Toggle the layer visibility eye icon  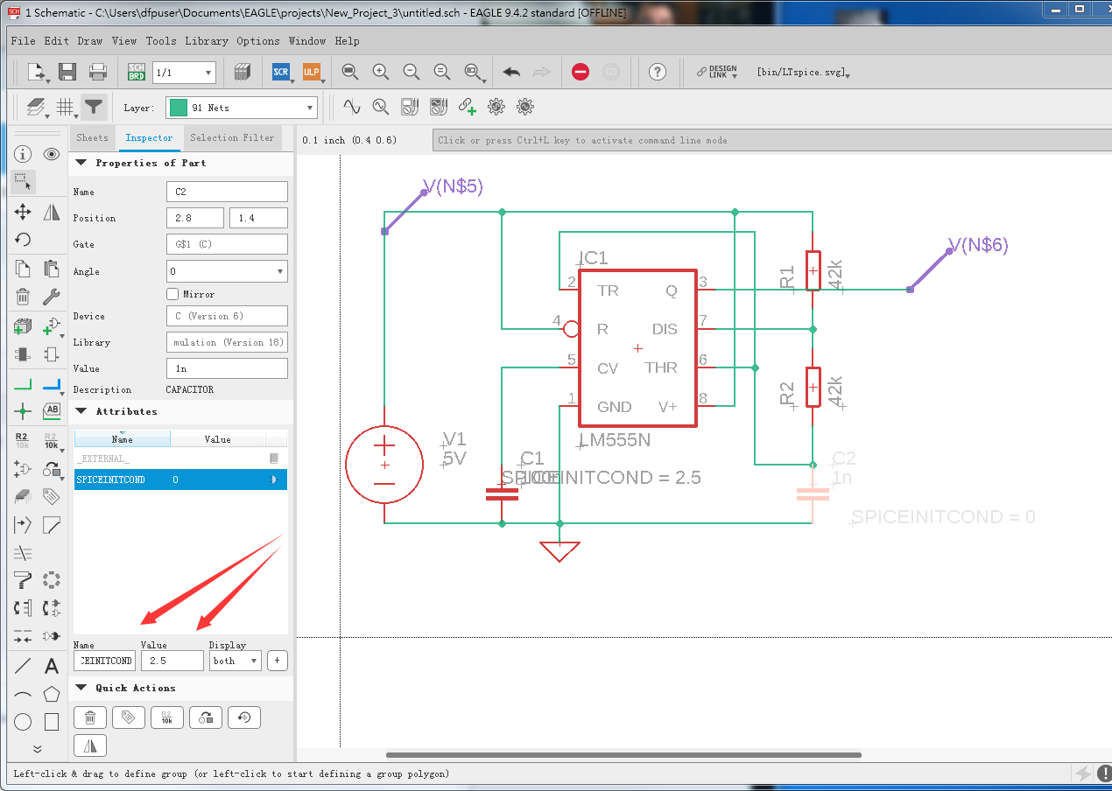pyautogui.click(x=52, y=154)
